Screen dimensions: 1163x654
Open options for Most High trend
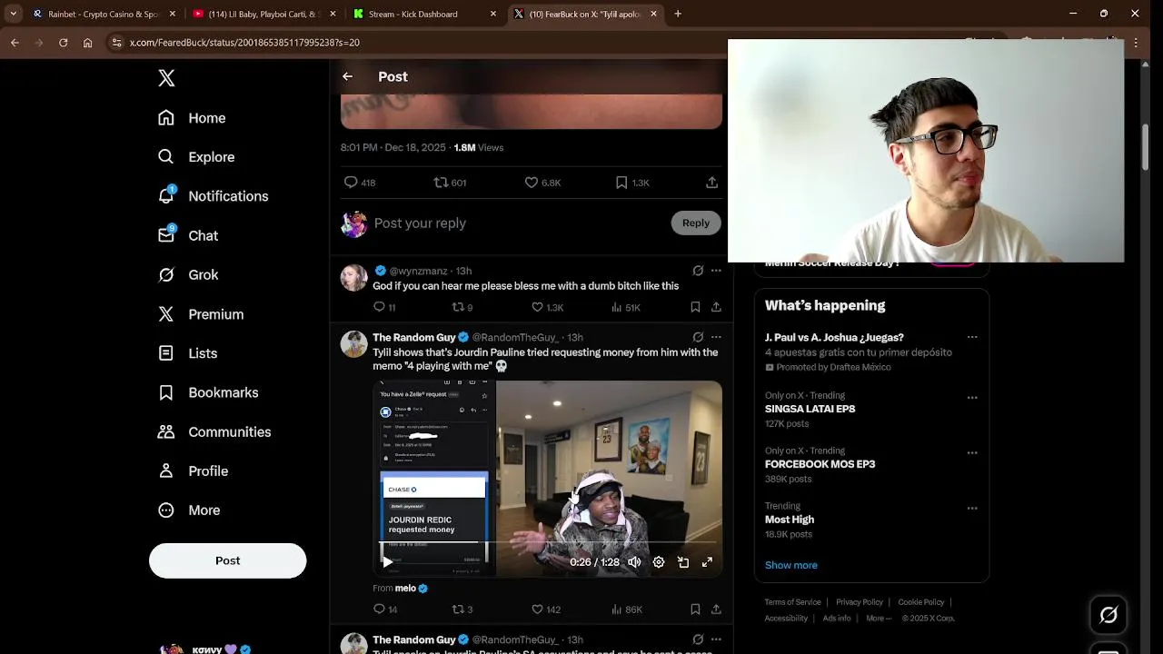[972, 508]
